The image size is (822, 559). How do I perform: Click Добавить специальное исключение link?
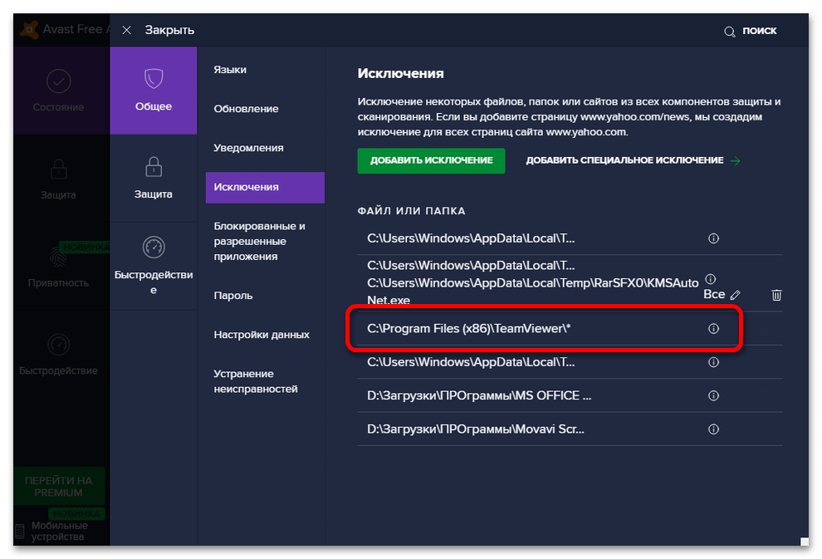(x=632, y=160)
